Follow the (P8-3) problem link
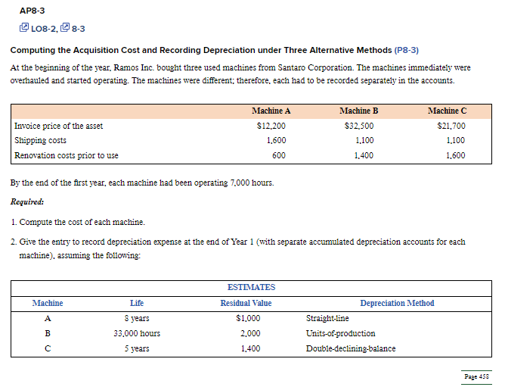The image size is (505, 387). point(406,50)
